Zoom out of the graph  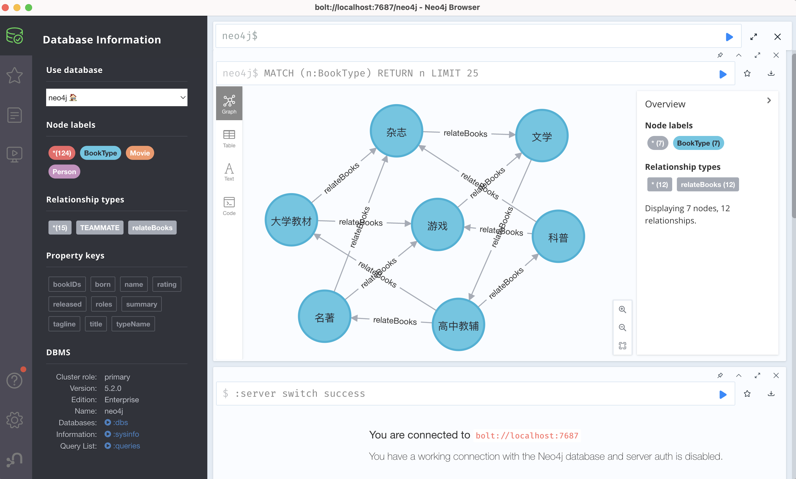pyautogui.click(x=622, y=327)
